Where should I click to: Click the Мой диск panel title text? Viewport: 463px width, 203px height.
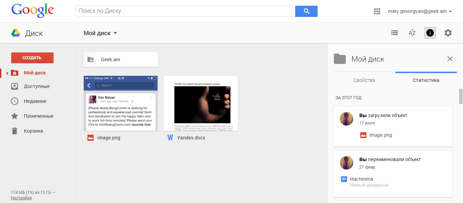(368, 59)
